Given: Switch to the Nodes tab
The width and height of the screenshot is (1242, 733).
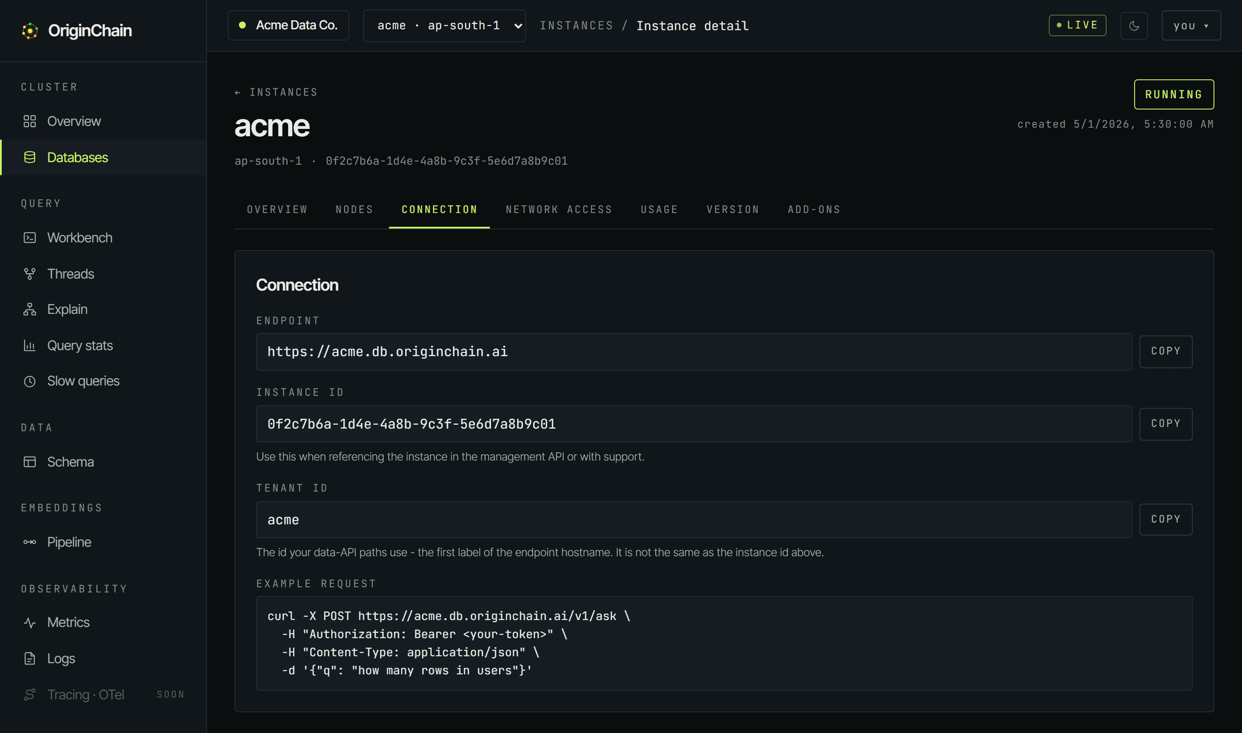Looking at the screenshot, I should pyautogui.click(x=354, y=209).
